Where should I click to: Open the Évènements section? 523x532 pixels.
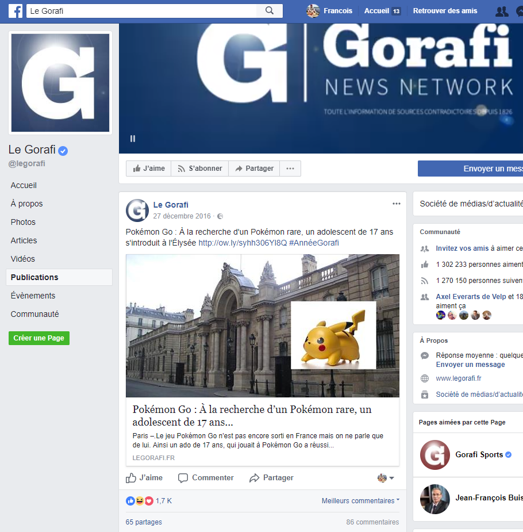point(32,295)
